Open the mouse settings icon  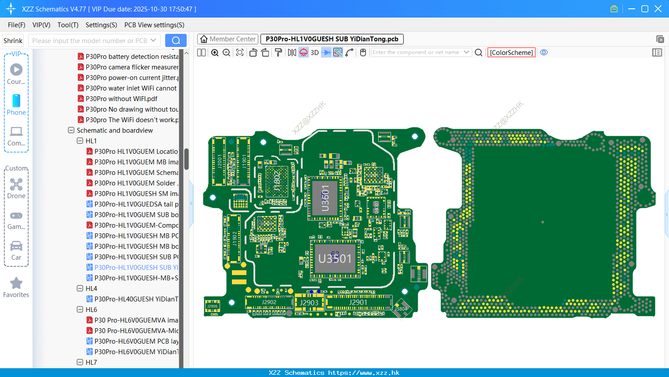[363, 52]
